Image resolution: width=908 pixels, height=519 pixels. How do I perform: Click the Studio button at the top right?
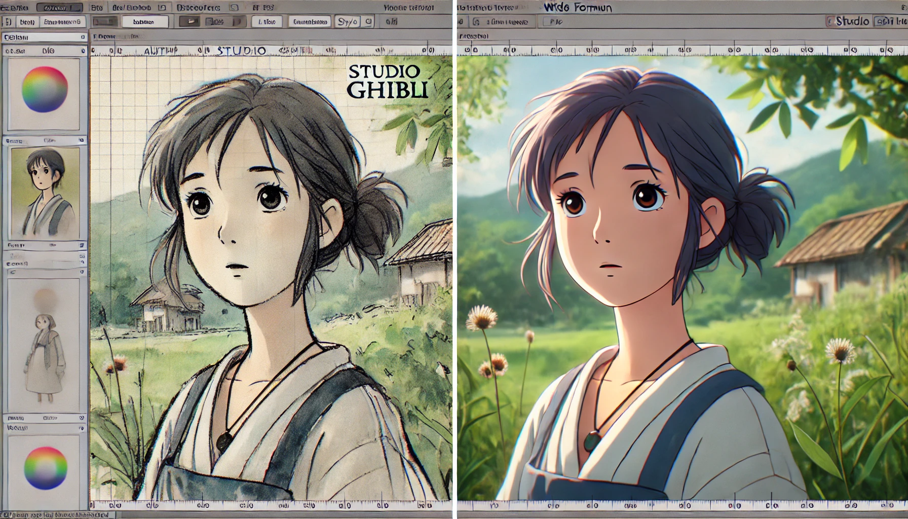(852, 21)
